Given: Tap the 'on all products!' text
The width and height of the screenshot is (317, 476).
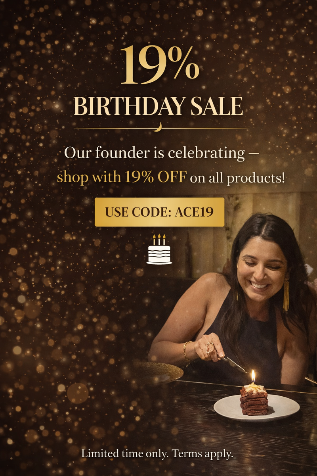Looking at the screenshot, I should [x=237, y=178].
